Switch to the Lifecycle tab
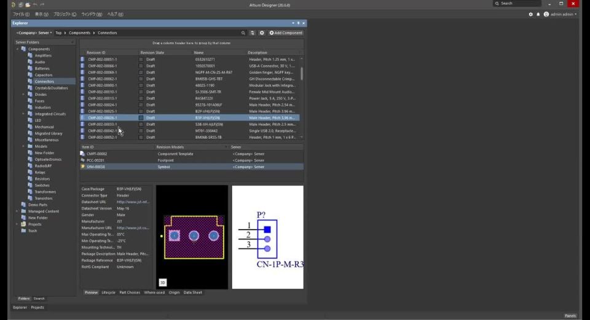This screenshot has height=320, width=590. coord(108,292)
